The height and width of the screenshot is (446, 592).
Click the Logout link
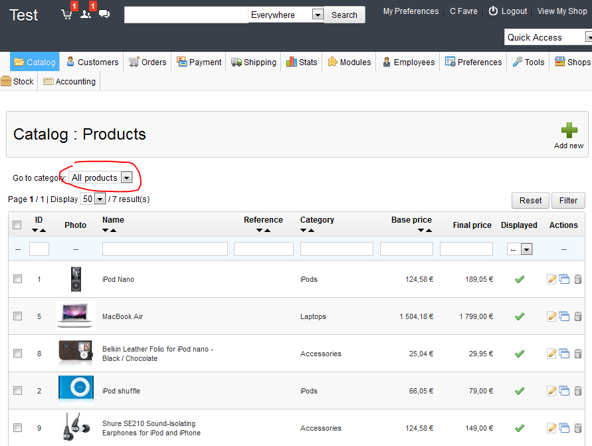point(508,11)
